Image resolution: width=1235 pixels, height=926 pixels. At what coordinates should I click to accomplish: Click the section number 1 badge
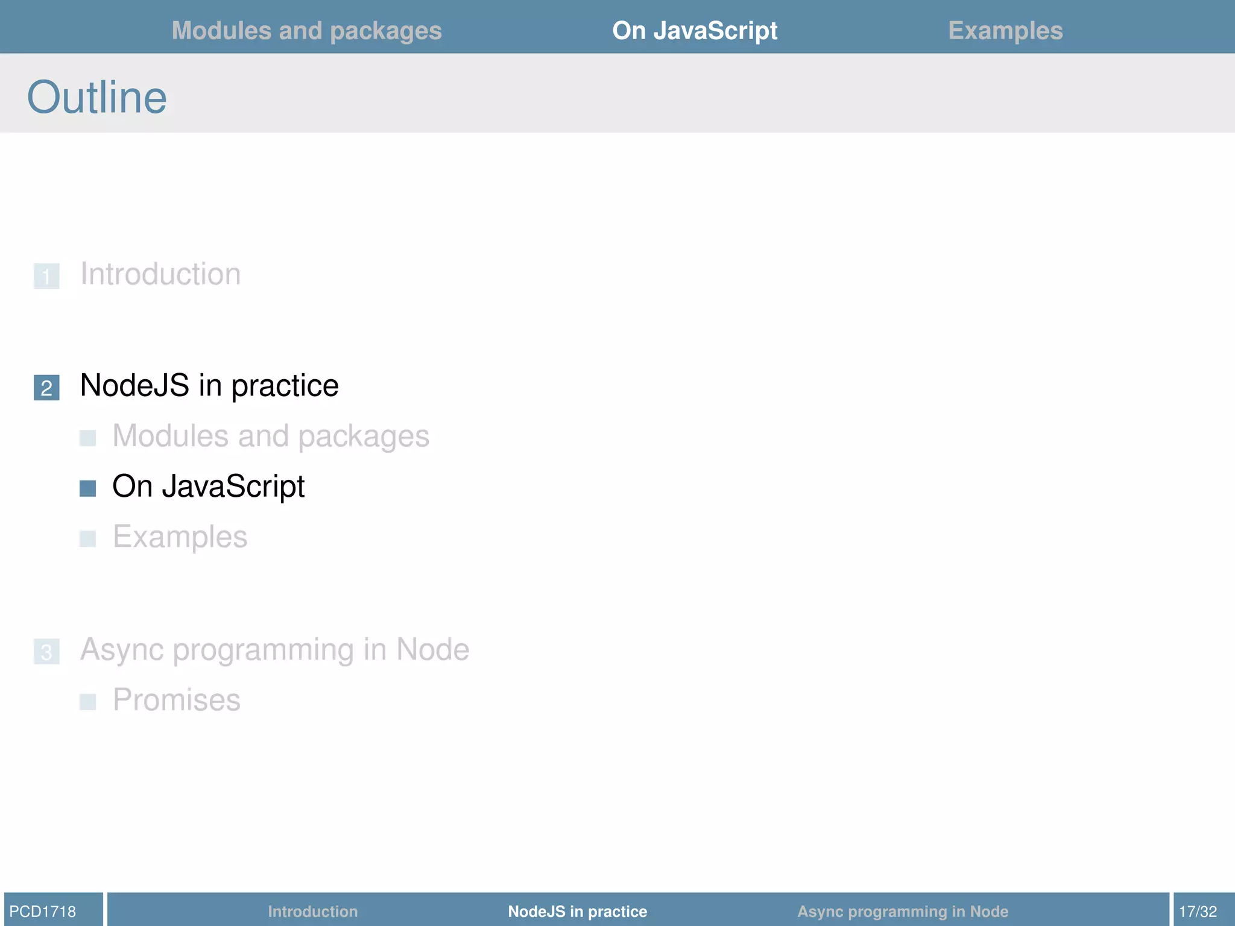pyautogui.click(x=46, y=276)
